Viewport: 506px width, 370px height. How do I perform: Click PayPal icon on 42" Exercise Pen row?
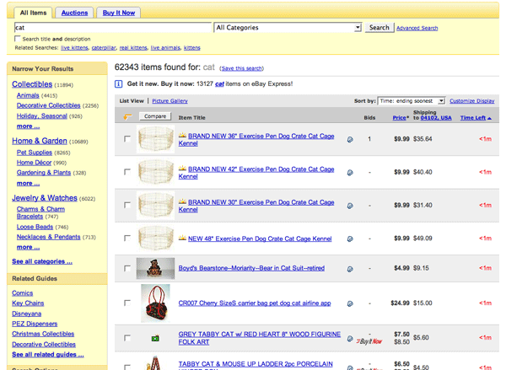[350, 173]
